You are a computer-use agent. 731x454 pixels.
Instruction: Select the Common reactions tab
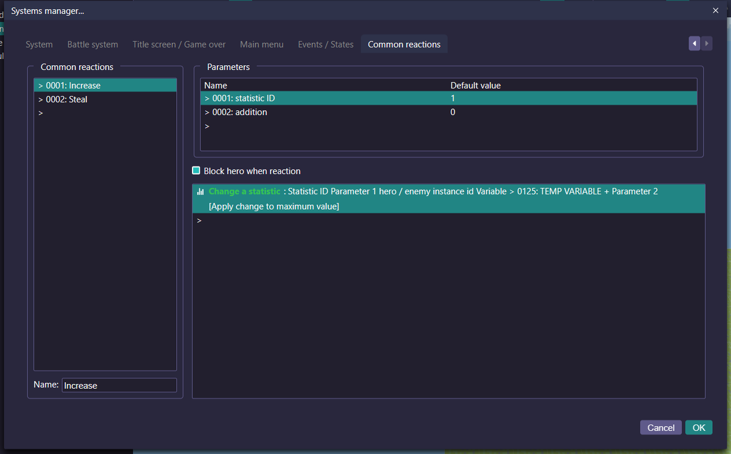pos(404,44)
